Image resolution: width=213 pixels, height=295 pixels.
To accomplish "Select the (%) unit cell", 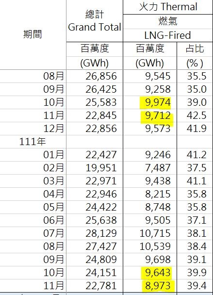I will click(x=195, y=63).
